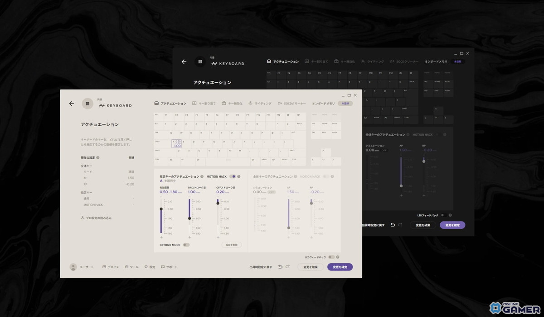Open デバイス in the bottom bar
Image resolution: width=544 pixels, height=317 pixels.
click(x=111, y=267)
